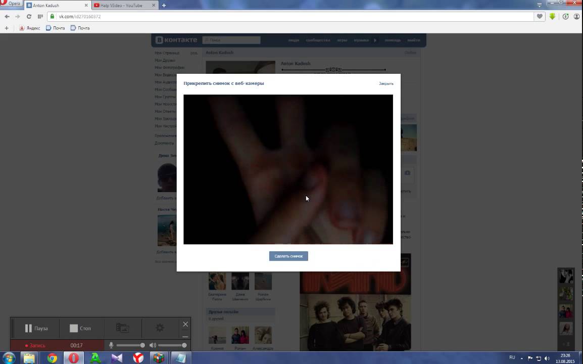The width and height of the screenshot is (583, 364).
Task: Open a new browser tab
Action: (164, 6)
